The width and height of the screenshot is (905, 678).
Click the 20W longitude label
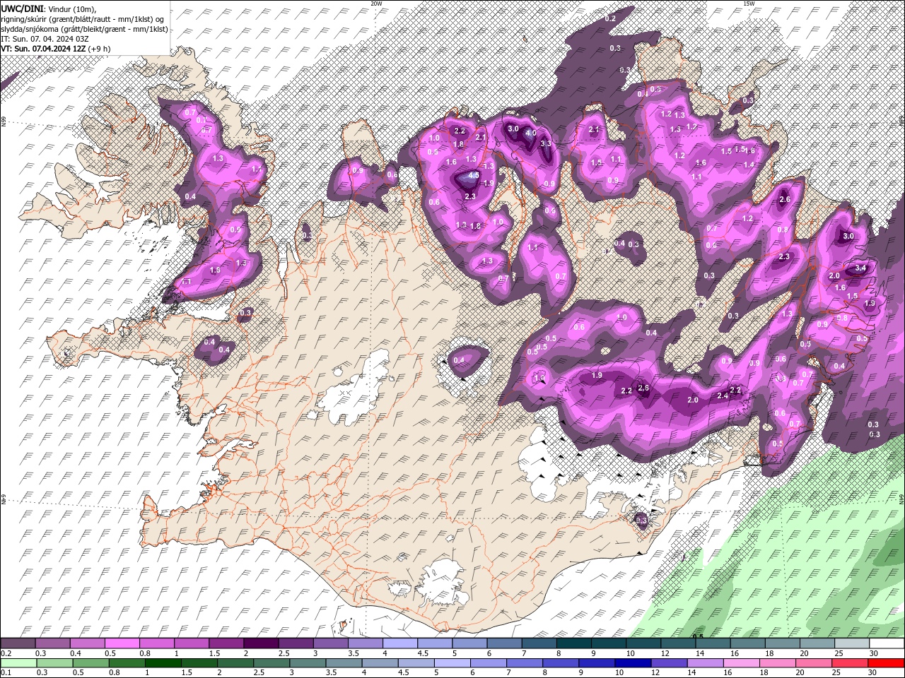coord(376,4)
